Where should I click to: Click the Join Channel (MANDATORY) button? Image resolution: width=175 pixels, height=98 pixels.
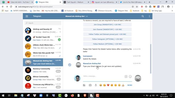[107, 29]
